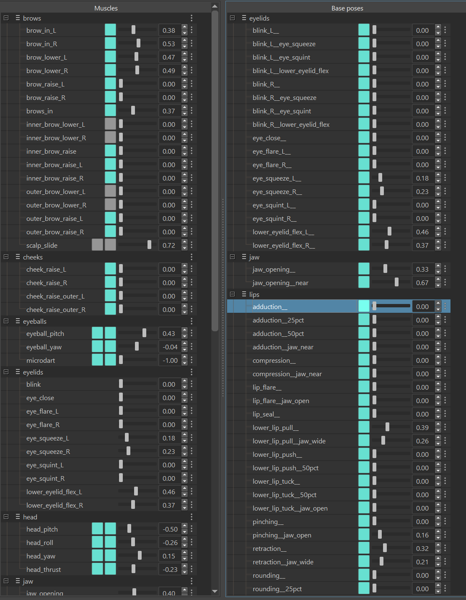The height and width of the screenshot is (600, 466).
Task: Click the hamburger icon beside lips group
Action: pos(244,294)
